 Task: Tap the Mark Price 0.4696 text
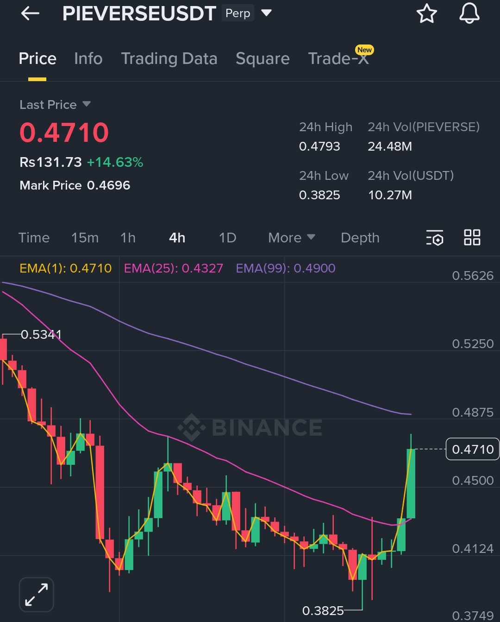click(x=75, y=185)
